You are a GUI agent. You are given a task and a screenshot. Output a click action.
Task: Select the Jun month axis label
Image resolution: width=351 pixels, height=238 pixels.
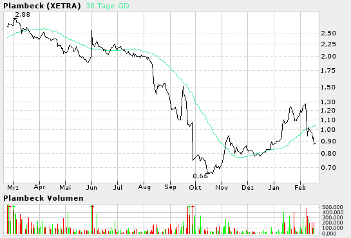click(x=91, y=187)
